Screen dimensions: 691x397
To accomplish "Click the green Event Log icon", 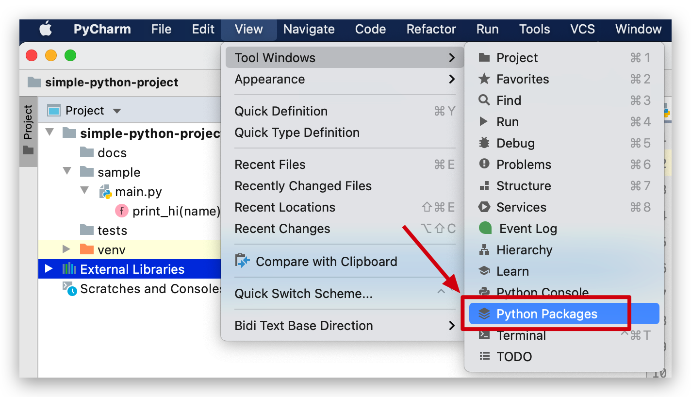I will point(485,229).
